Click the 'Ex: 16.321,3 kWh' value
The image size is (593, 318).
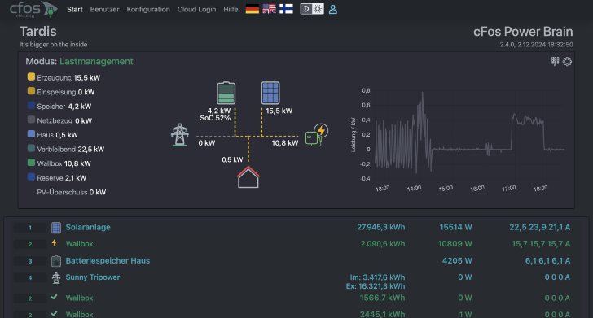coord(376,286)
